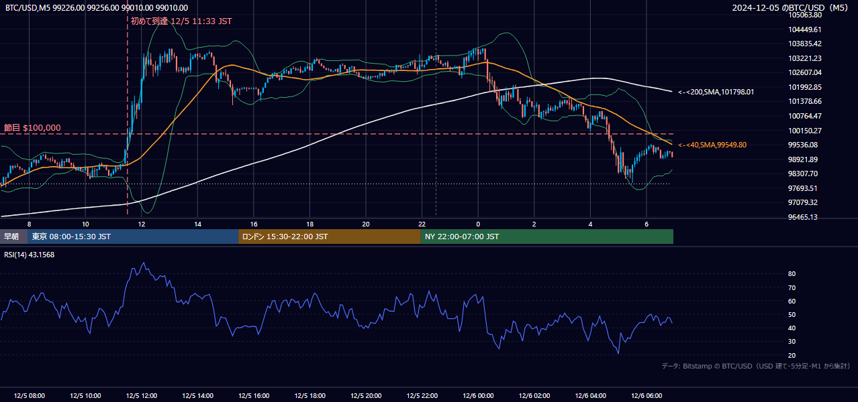Click the bottom time label 12/5 20:00

pos(366,396)
